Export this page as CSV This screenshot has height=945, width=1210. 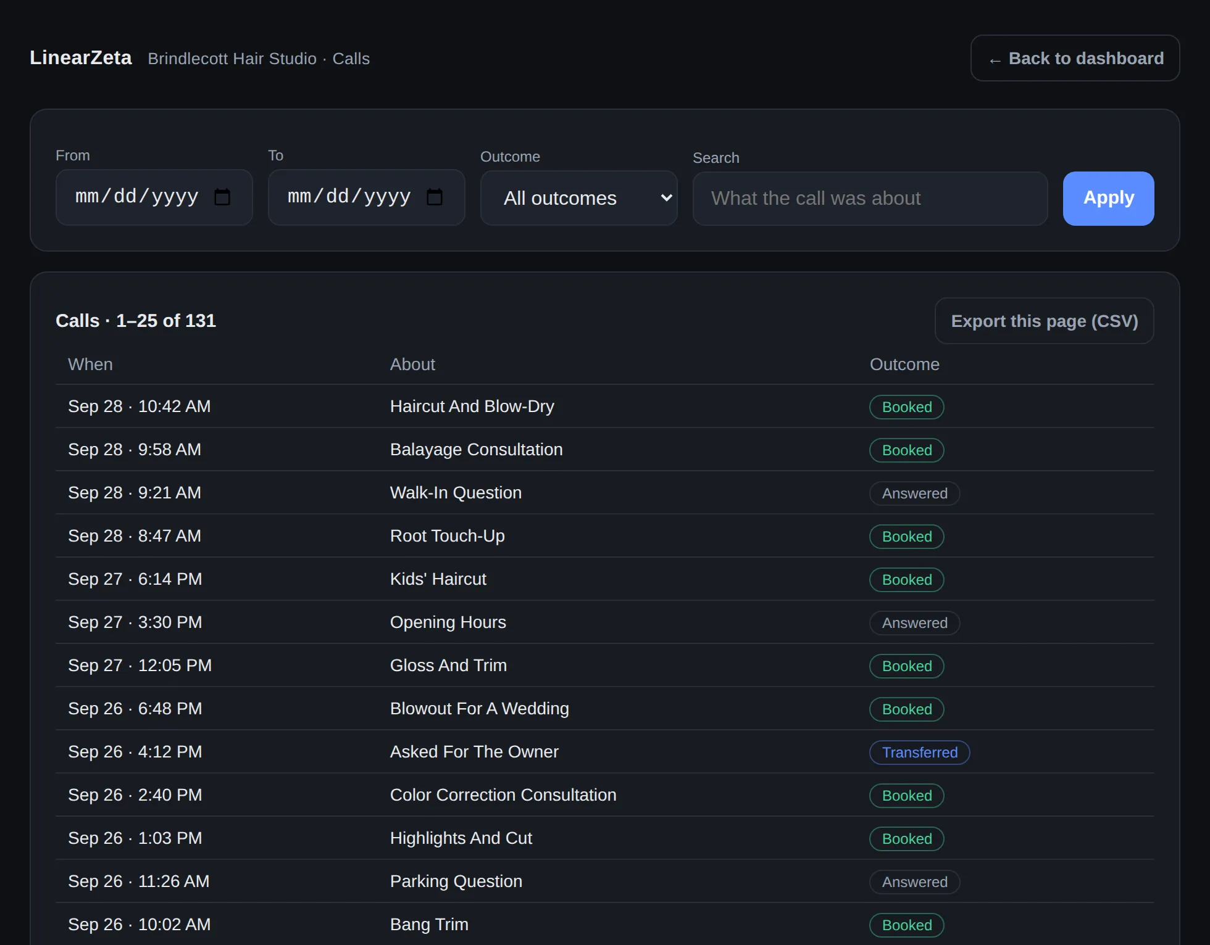coord(1044,321)
